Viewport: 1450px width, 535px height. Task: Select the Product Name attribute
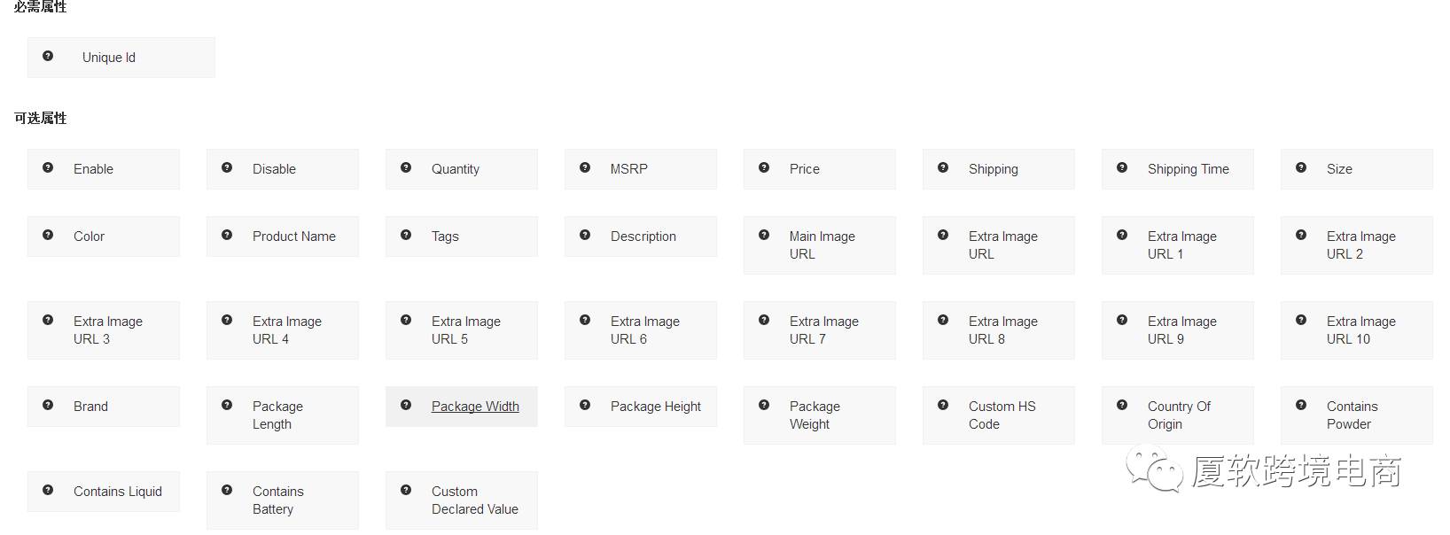(x=283, y=236)
